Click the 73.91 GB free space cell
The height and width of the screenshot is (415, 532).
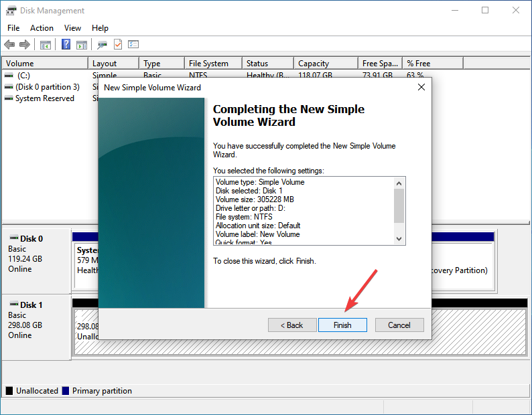pyautogui.click(x=377, y=75)
